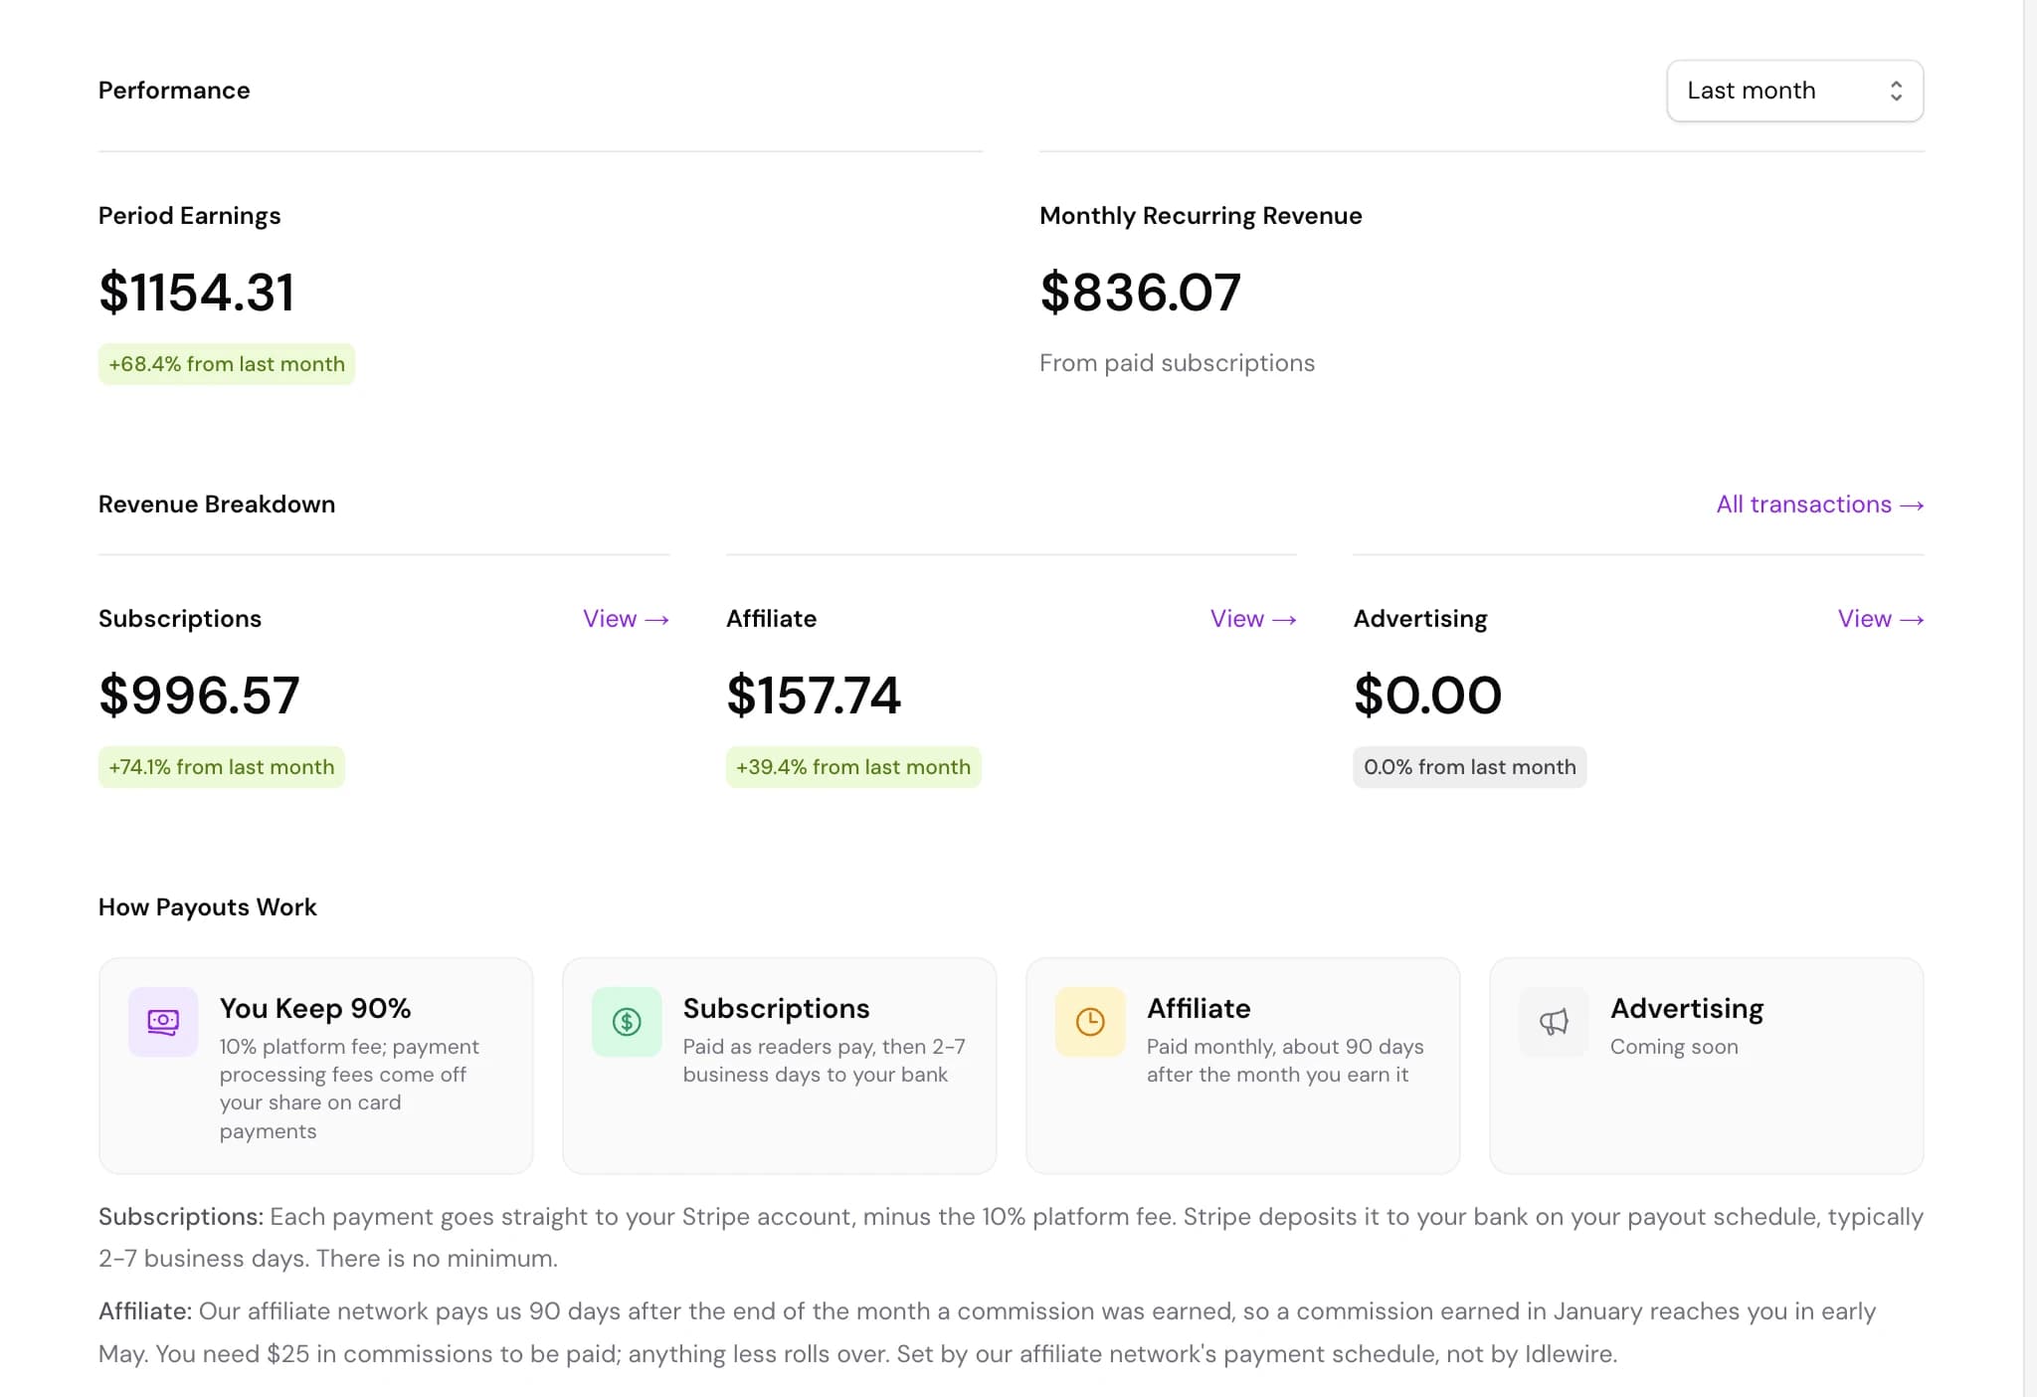The height and width of the screenshot is (1397, 2037).
Task: Click the Paid as readers pay description
Action: [824, 1061]
